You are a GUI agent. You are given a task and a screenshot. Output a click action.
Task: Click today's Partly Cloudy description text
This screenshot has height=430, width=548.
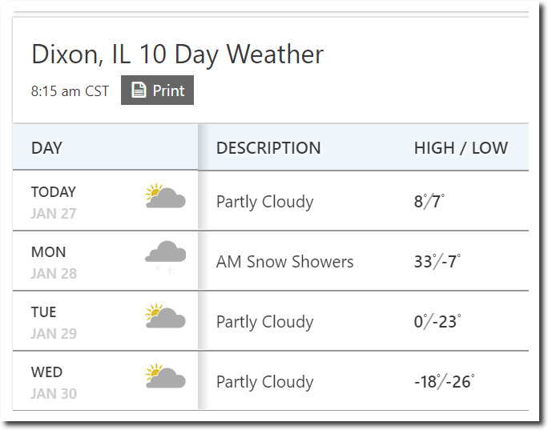pos(265,203)
